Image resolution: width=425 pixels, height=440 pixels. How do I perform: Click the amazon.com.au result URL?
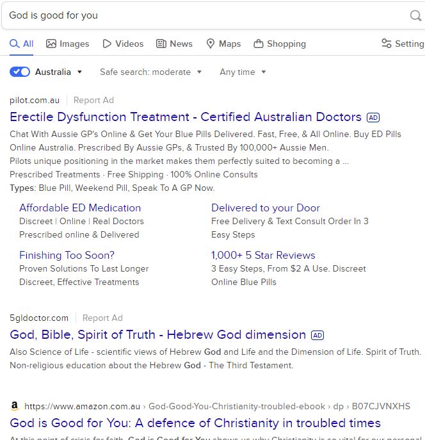click(217, 406)
